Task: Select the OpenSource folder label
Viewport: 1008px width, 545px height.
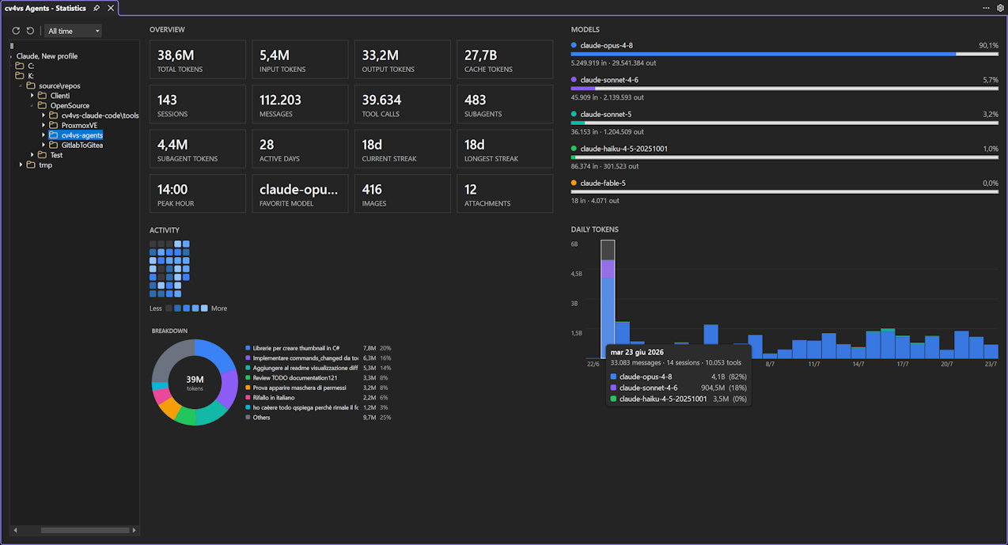Action: click(70, 105)
